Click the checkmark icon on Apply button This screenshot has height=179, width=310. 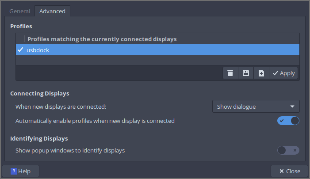(x=276, y=73)
